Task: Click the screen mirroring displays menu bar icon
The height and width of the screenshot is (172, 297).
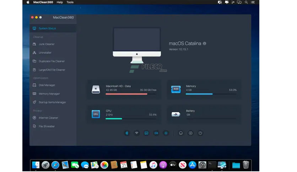Action: point(239,2)
